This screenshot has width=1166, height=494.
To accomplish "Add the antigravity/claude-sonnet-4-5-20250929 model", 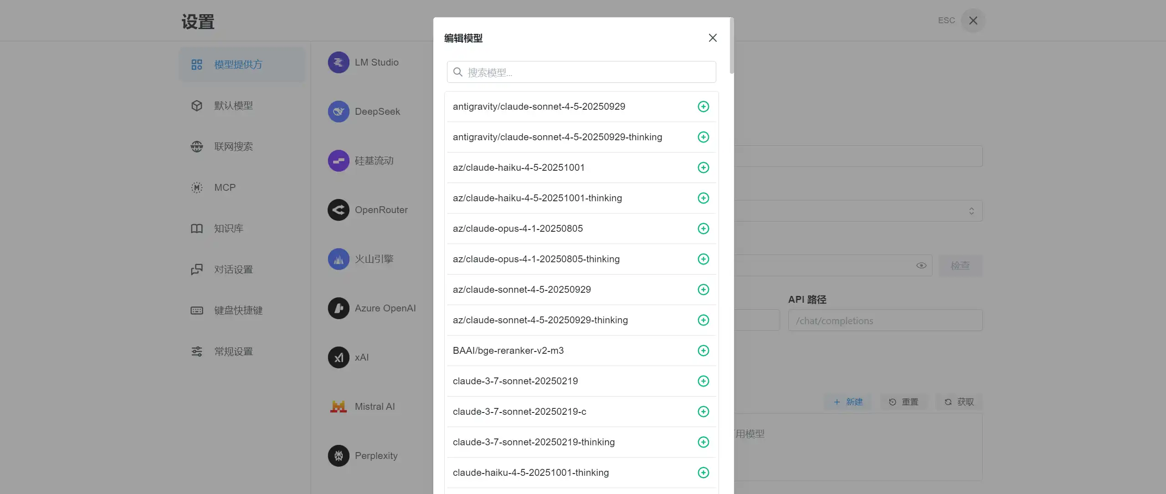I will pyautogui.click(x=703, y=107).
